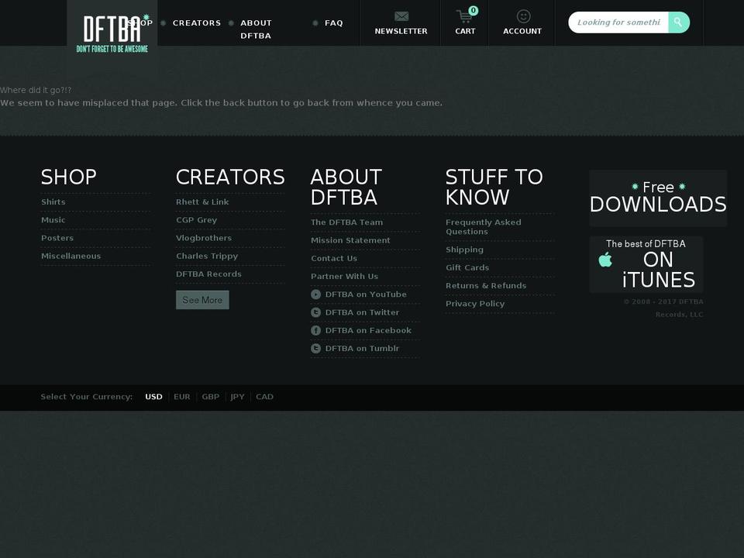Click the ABOUT DFTBA footer heading
This screenshot has width=744, height=558.
[x=346, y=187]
